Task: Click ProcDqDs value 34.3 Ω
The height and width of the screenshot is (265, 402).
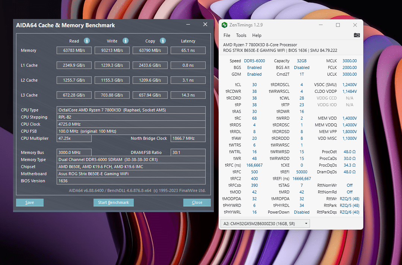Action: click(349, 165)
